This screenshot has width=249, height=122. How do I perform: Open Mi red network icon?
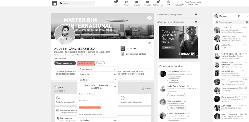126,3
